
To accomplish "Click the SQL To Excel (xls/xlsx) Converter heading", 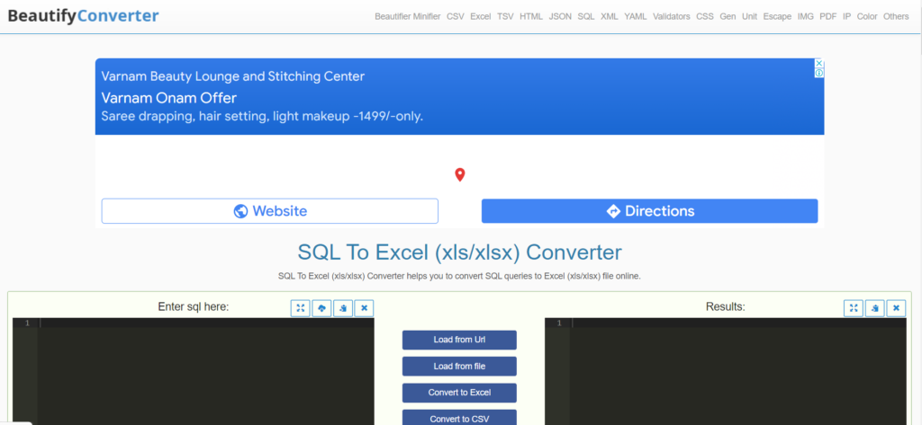I will 459,252.
